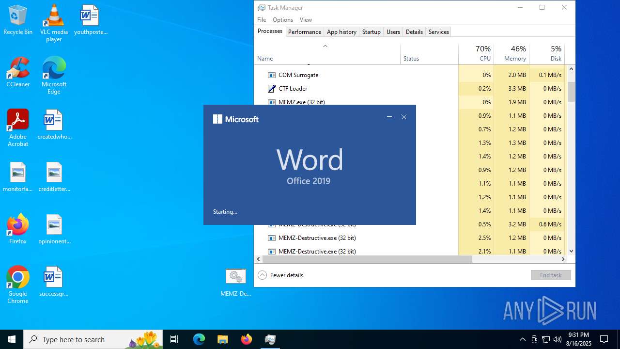Screen dimensions: 620x349
Task: Switch to the Users tab
Action: [x=393, y=32]
